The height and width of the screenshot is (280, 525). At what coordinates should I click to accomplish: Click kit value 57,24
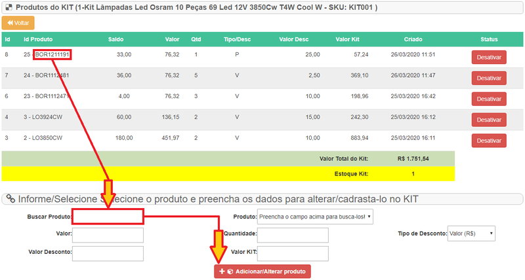click(x=361, y=54)
